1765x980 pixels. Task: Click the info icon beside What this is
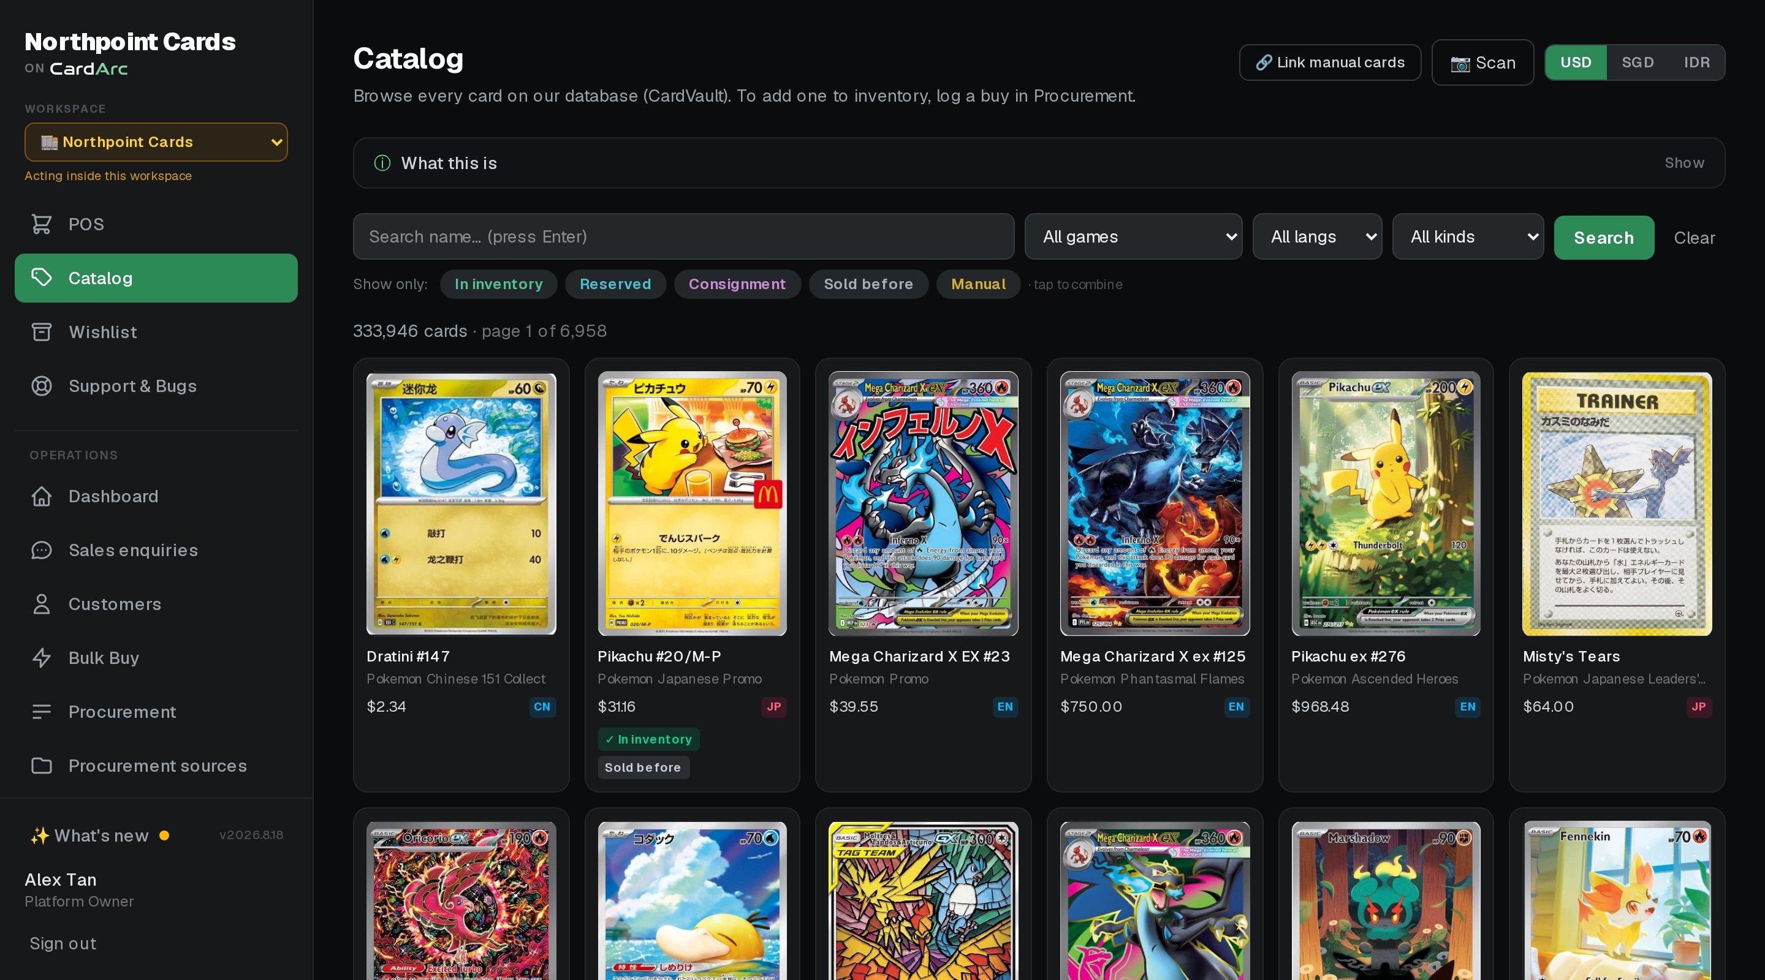[382, 163]
